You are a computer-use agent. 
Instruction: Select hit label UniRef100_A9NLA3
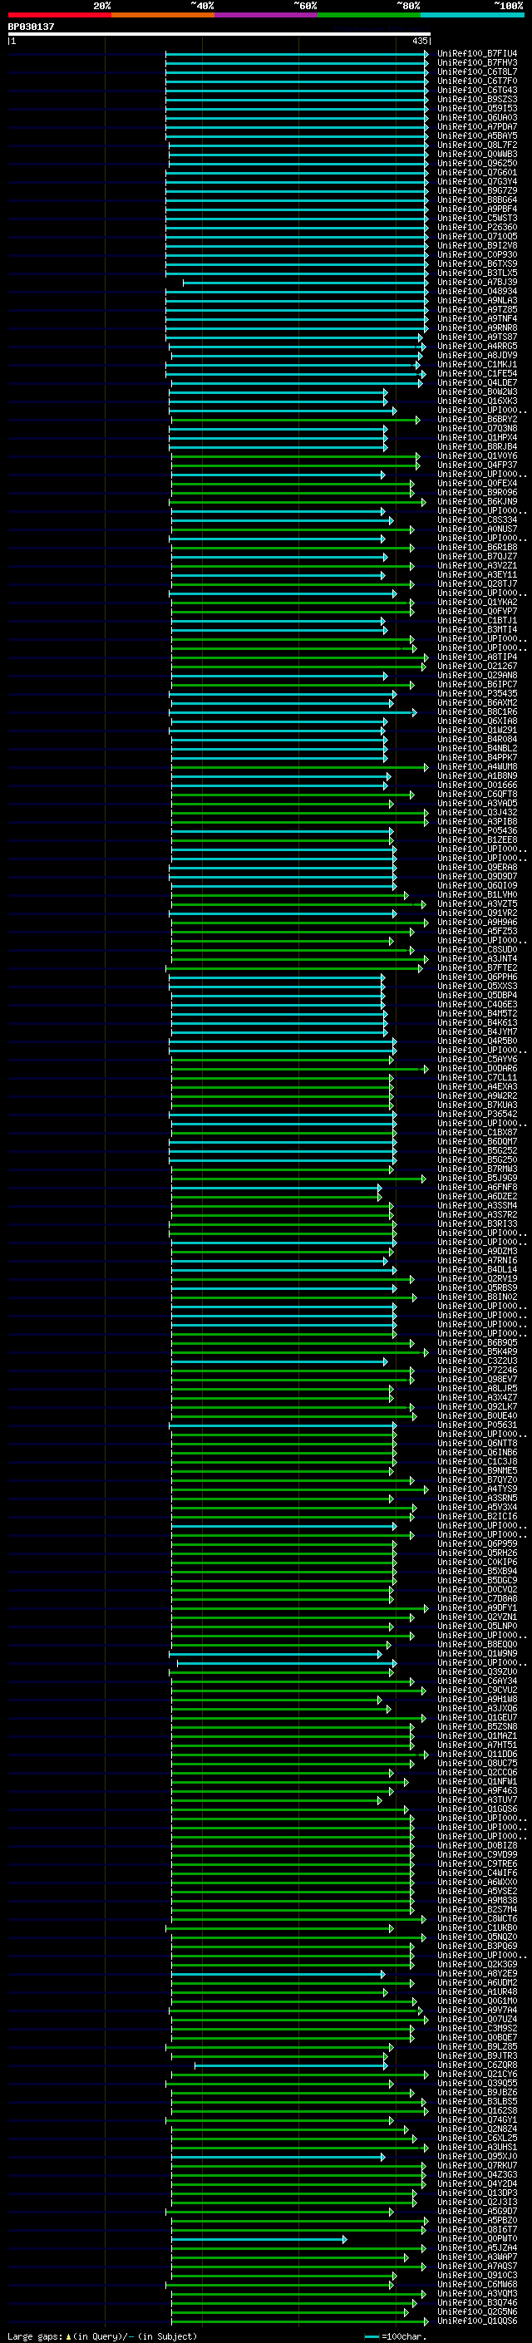(x=476, y=301)
